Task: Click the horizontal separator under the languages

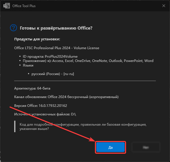Action: pyautogui.click(x=85, y=81)
